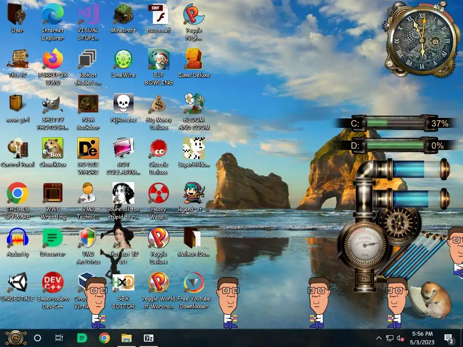Open the moon girl folder
The height and width of the screenshot is (347, 463).
[17, 108]
